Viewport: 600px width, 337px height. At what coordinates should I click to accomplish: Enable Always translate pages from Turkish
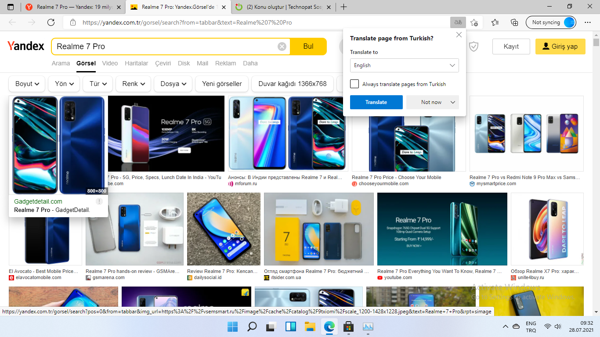point(354,84)
